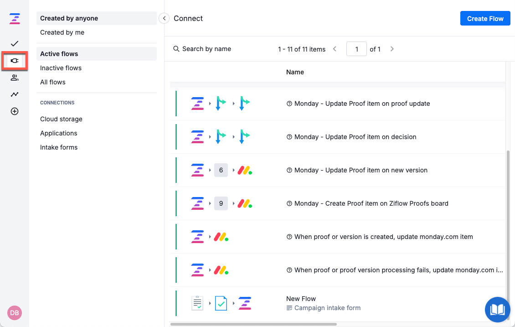
Task: Collapse the side panel with chevron arrow
Action: [x=164, y=18]
